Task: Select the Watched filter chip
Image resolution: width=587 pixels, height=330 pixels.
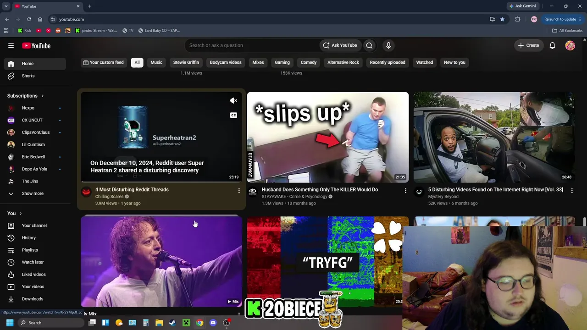Action: tap(425, 62)
